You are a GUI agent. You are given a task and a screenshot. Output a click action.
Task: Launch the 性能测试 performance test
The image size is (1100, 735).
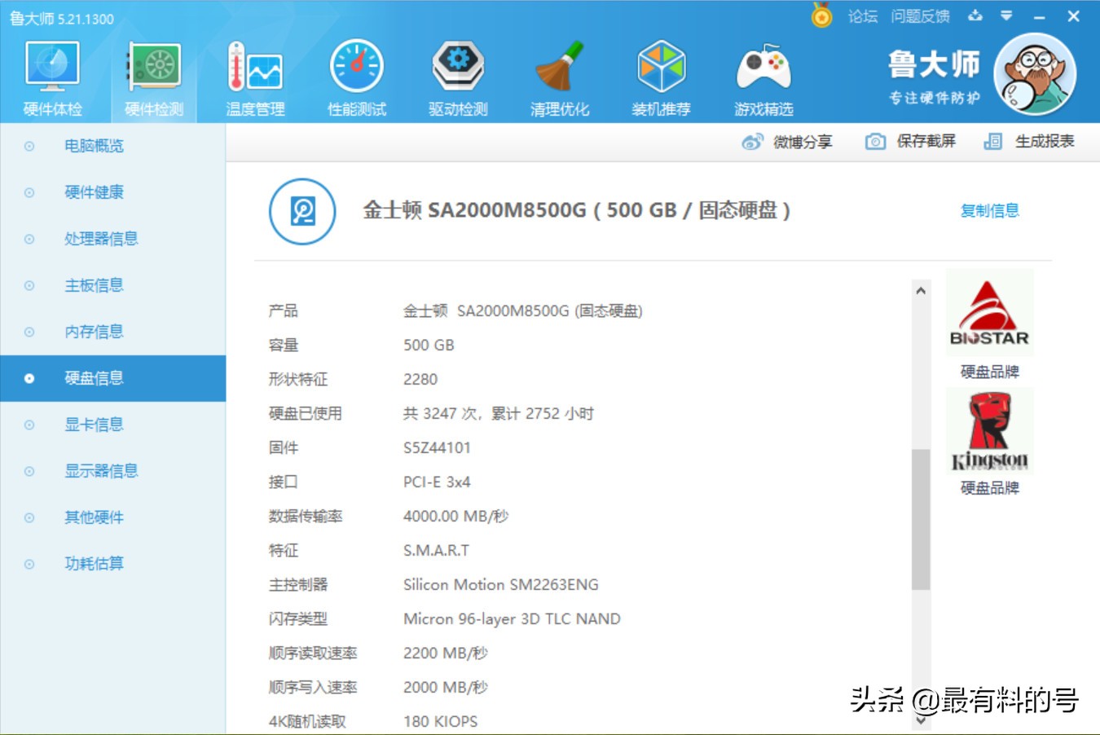click(356, 72)
